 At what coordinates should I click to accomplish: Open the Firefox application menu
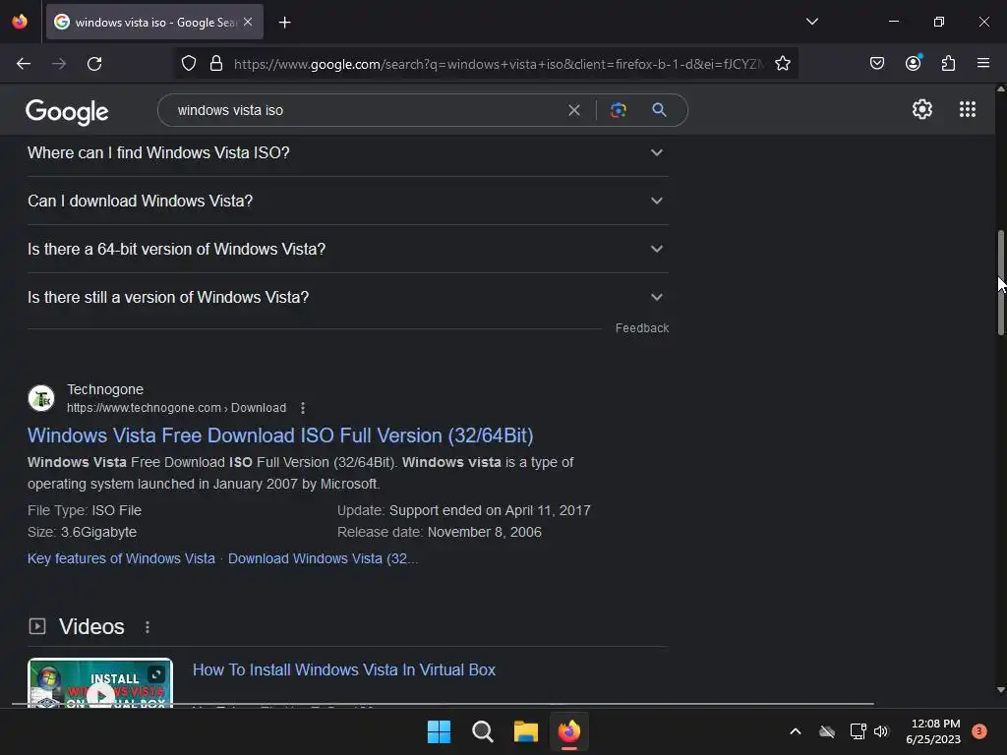pyautogui.click(x=983, y=63)
